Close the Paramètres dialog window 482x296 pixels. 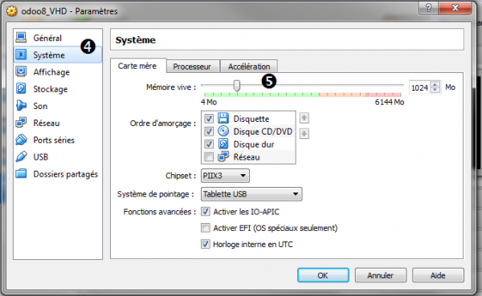click(455, 8)
